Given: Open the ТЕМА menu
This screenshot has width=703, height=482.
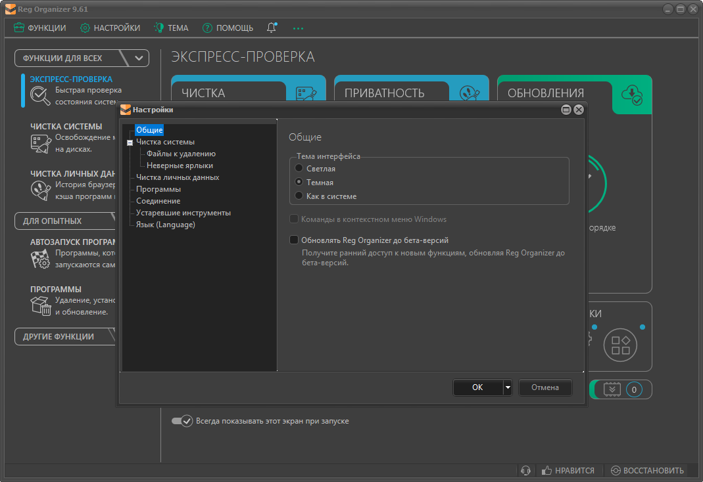Looking at the screenshot, I should pos(172,28).
